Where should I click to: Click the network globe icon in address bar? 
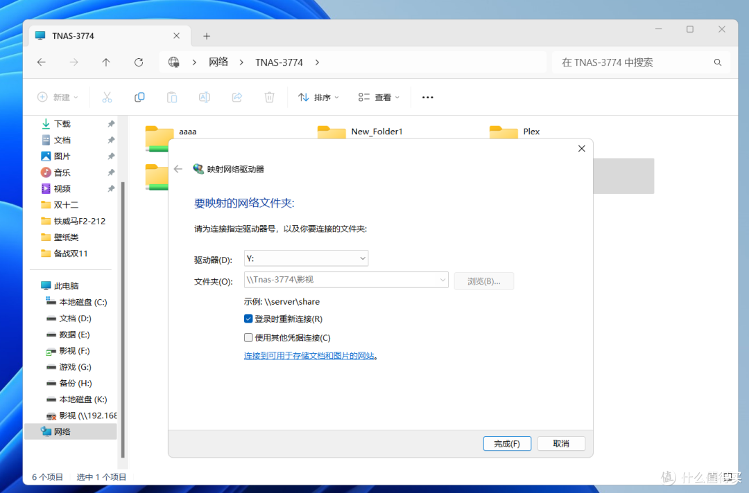coord(173,62)
